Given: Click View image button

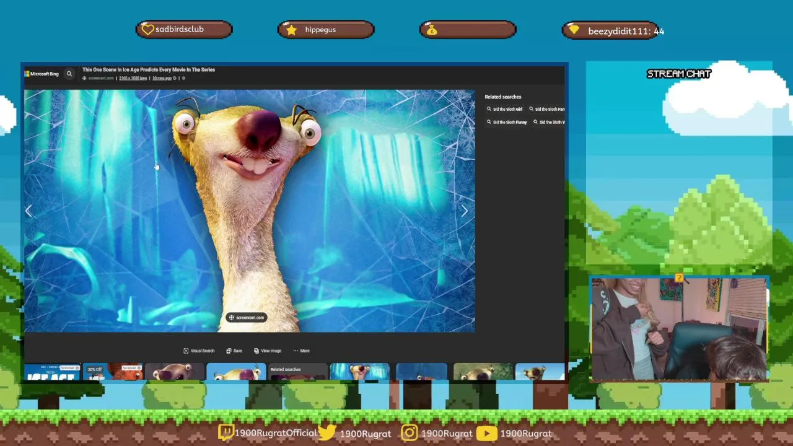Looking at the screenshot, I should coord(267,351).
